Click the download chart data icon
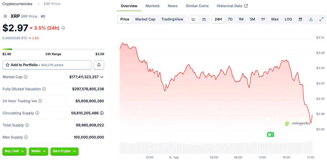This screenshot has width=327, height=160. (311, 19)
